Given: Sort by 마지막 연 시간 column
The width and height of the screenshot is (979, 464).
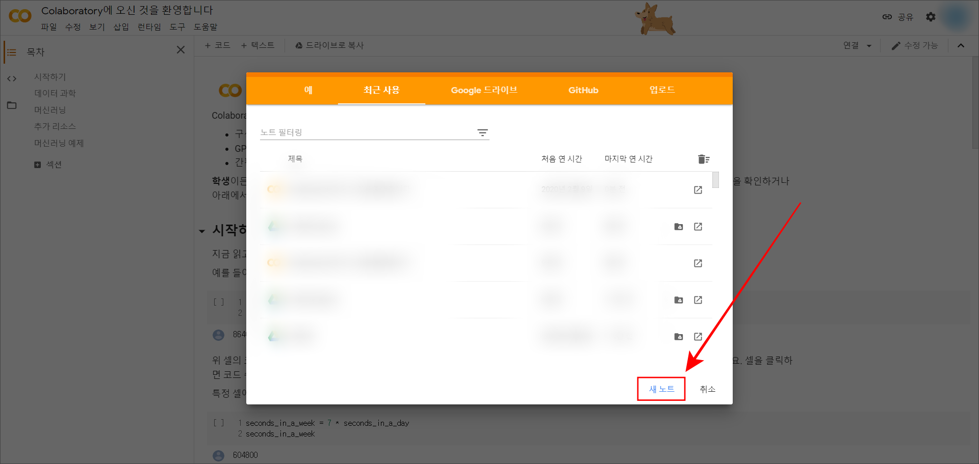Looking at the screenshot, I should click(629, 159).
